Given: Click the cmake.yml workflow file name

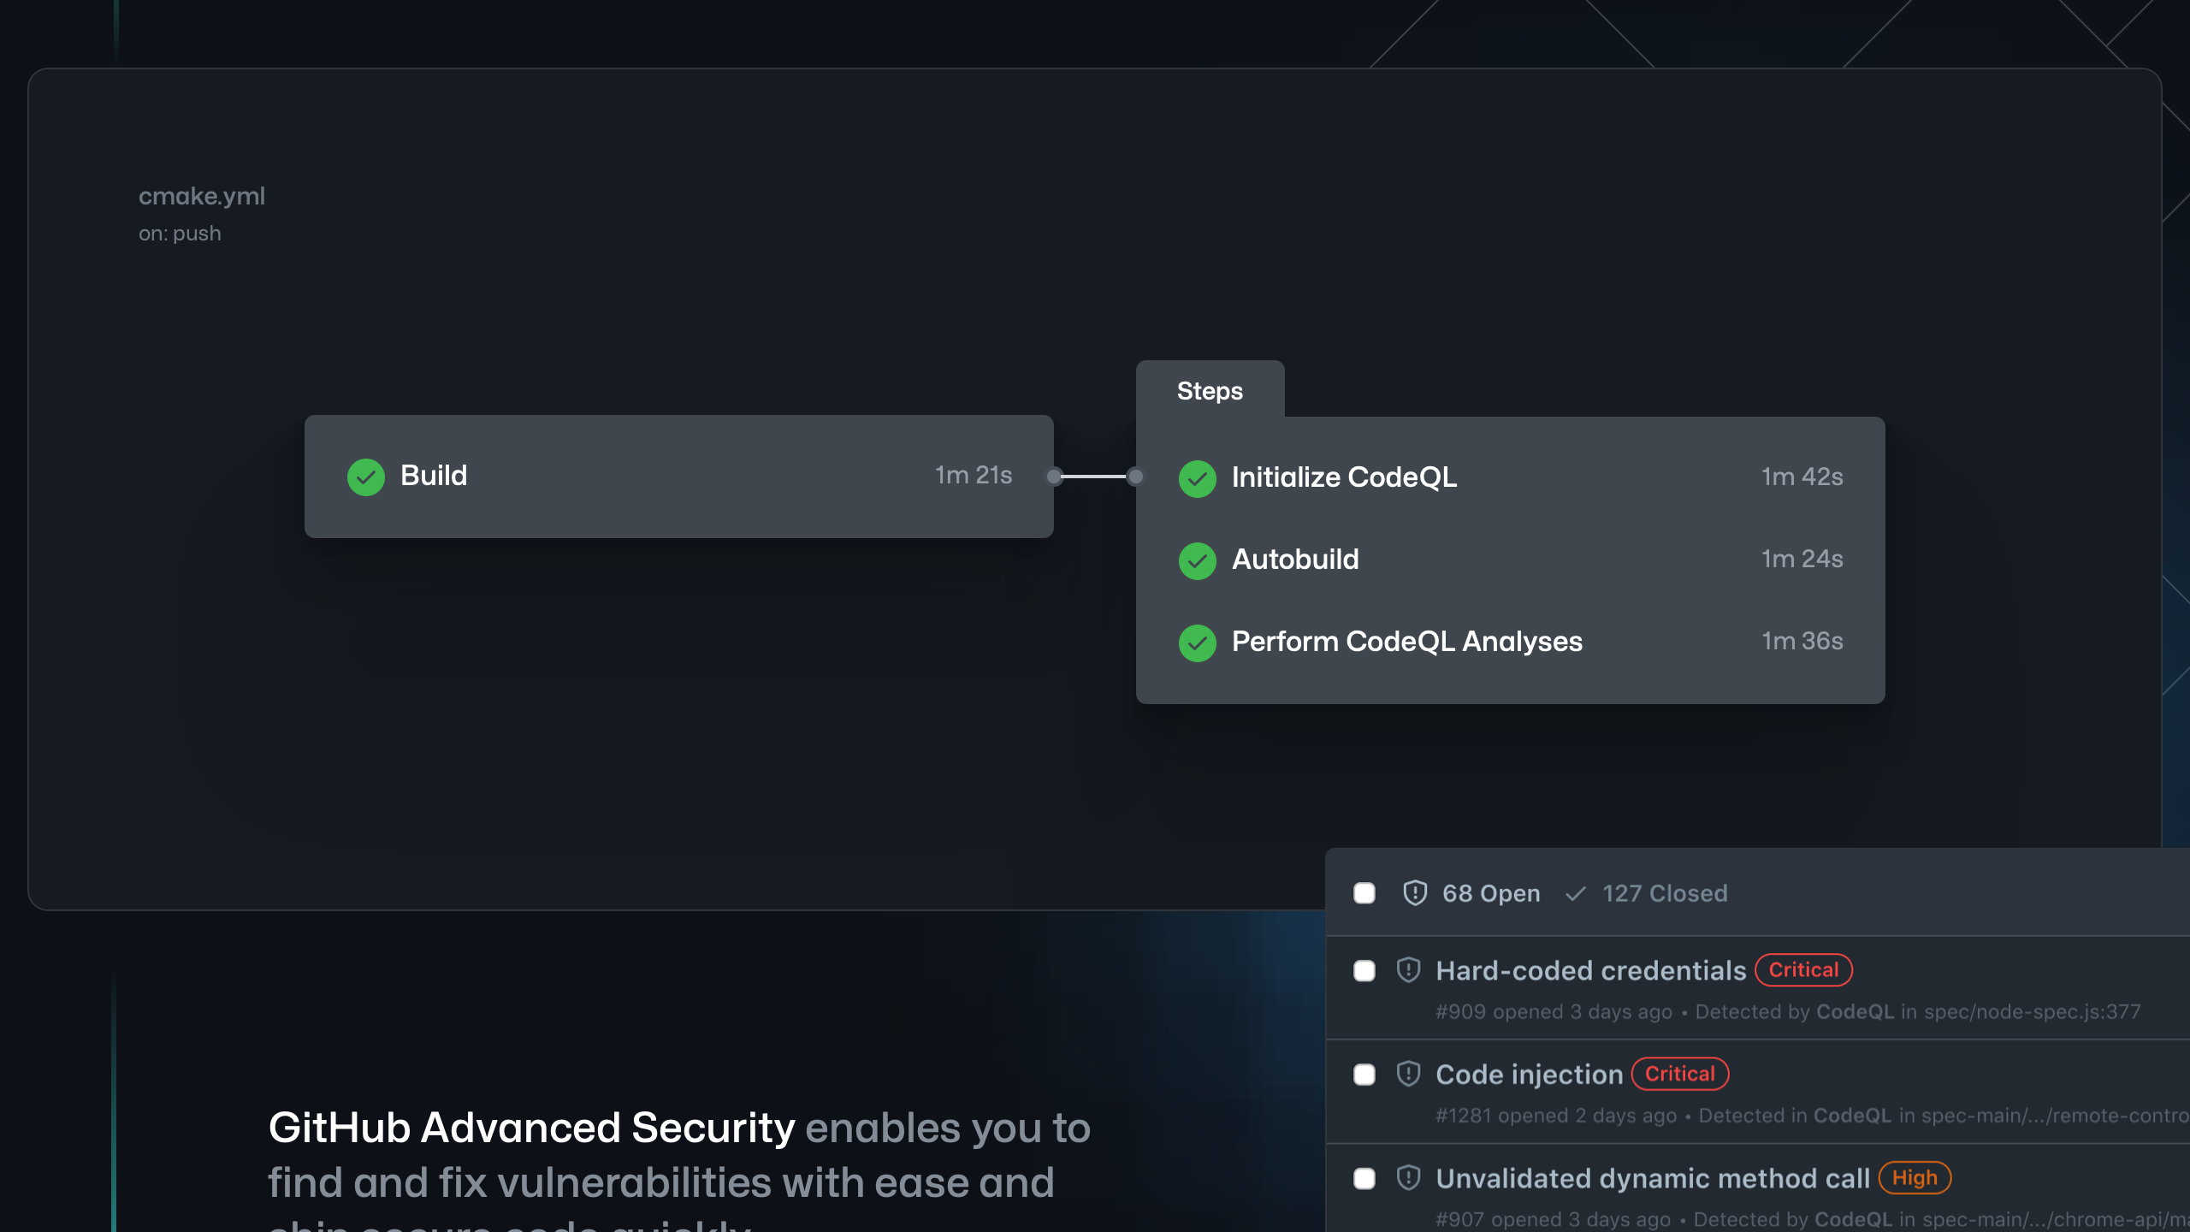Looking at the screenshot, I should (202, 196).
